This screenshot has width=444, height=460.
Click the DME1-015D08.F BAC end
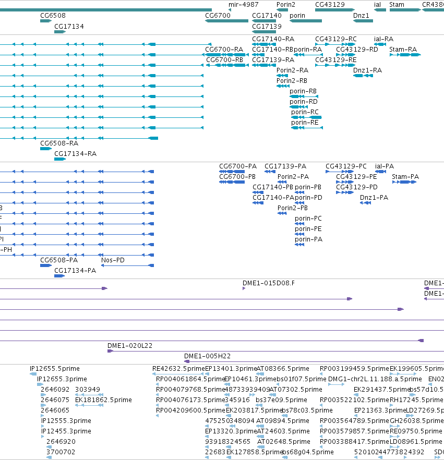(244, 288)
